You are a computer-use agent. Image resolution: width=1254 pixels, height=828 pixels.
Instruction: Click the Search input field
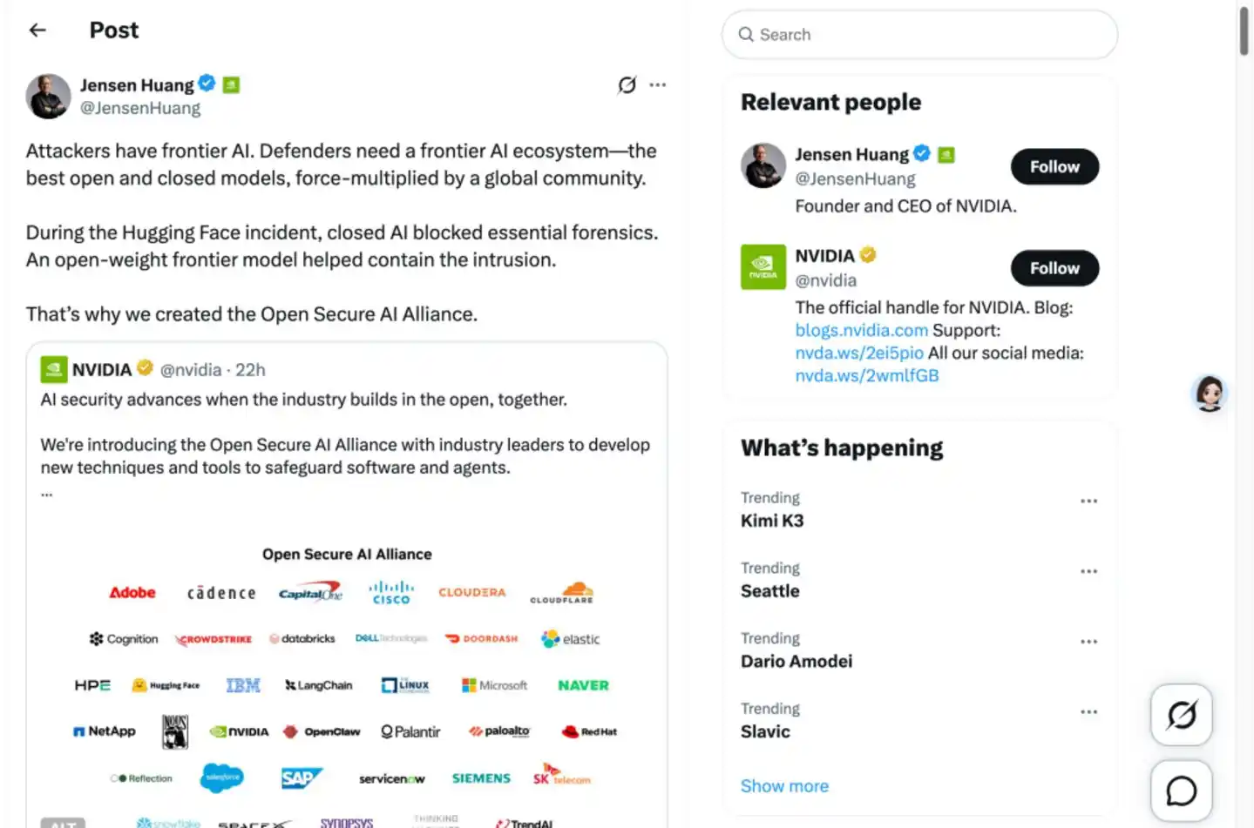pyautogui.click(x=919, y=35)
